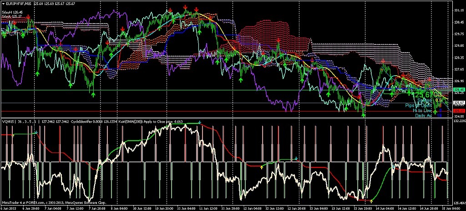Click the 132.2282 indicator scale value
Screen dimensions: 466x211
(x=460, y=121)
